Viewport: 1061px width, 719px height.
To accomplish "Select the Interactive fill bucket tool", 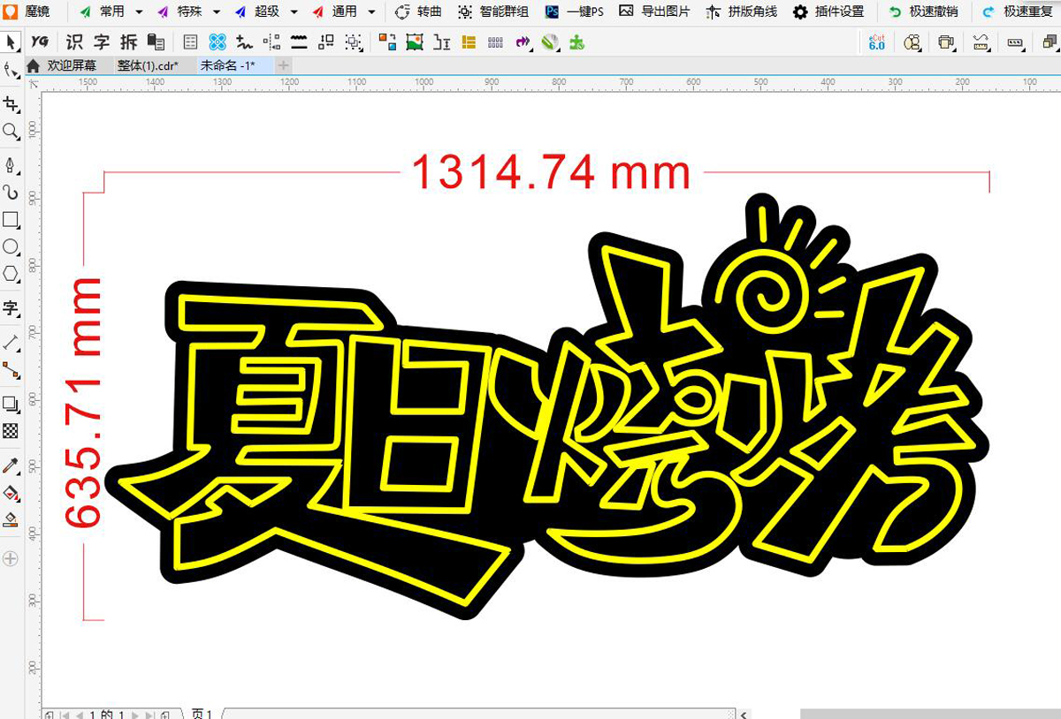I will [11, 492].
